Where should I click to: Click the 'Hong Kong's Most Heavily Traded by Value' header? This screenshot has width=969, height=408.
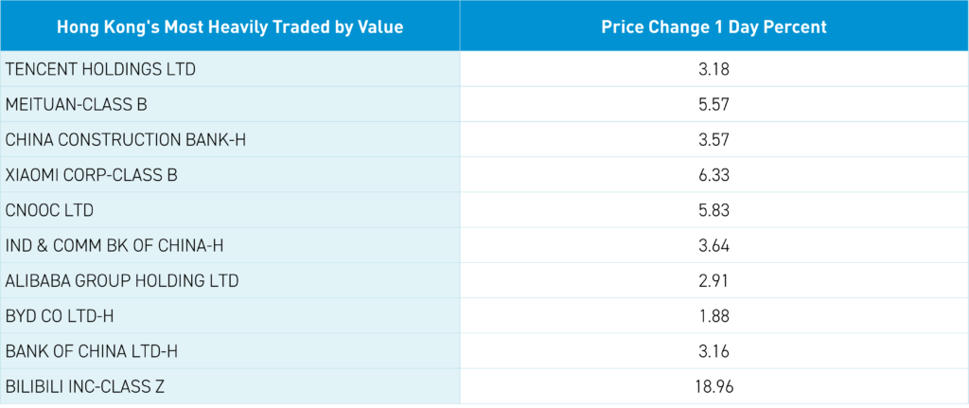(230, 27)
